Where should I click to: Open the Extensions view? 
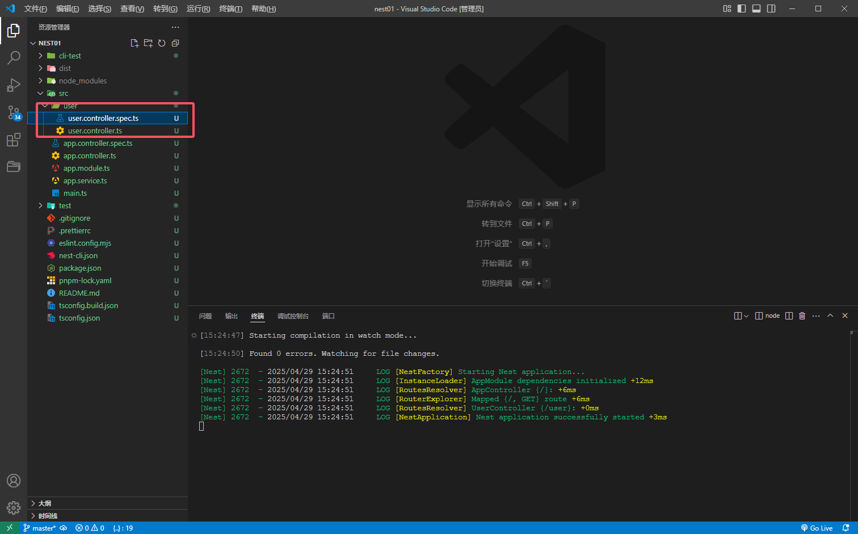(14, 140)
